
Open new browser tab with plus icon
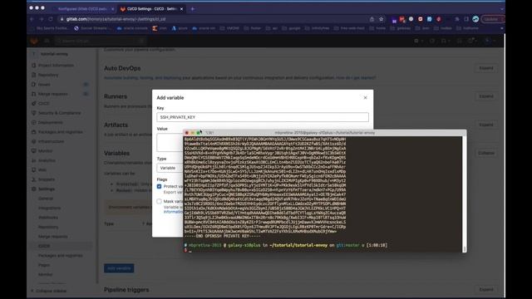pos(192,9)
